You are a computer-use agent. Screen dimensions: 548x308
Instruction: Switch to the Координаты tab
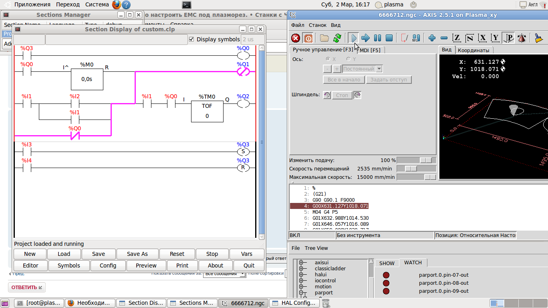(x=473, y=50)
